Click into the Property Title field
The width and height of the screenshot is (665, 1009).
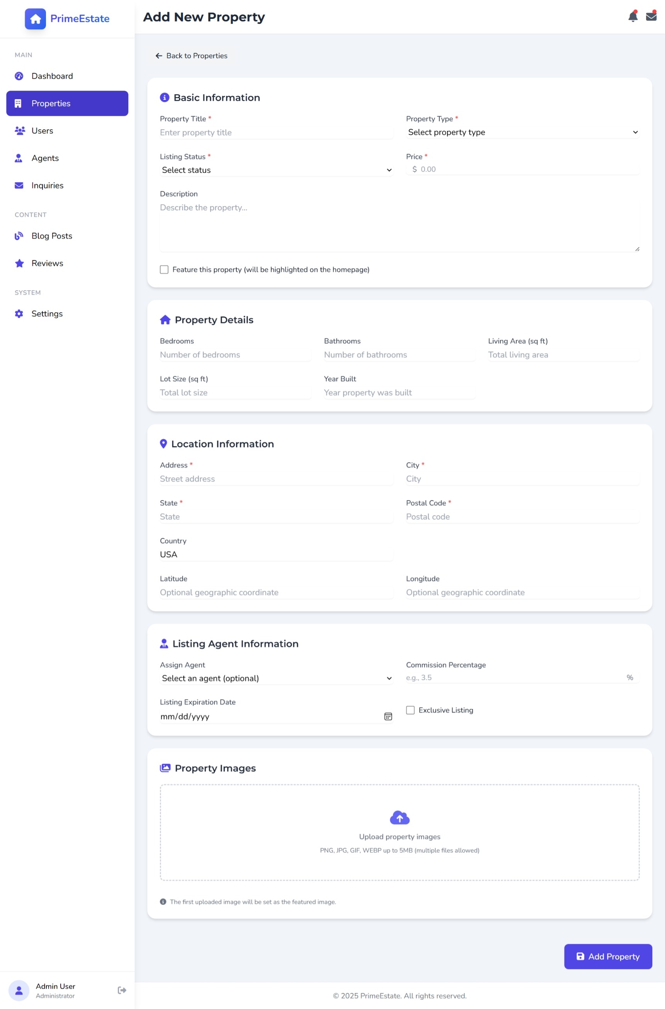tap(276, 133)
